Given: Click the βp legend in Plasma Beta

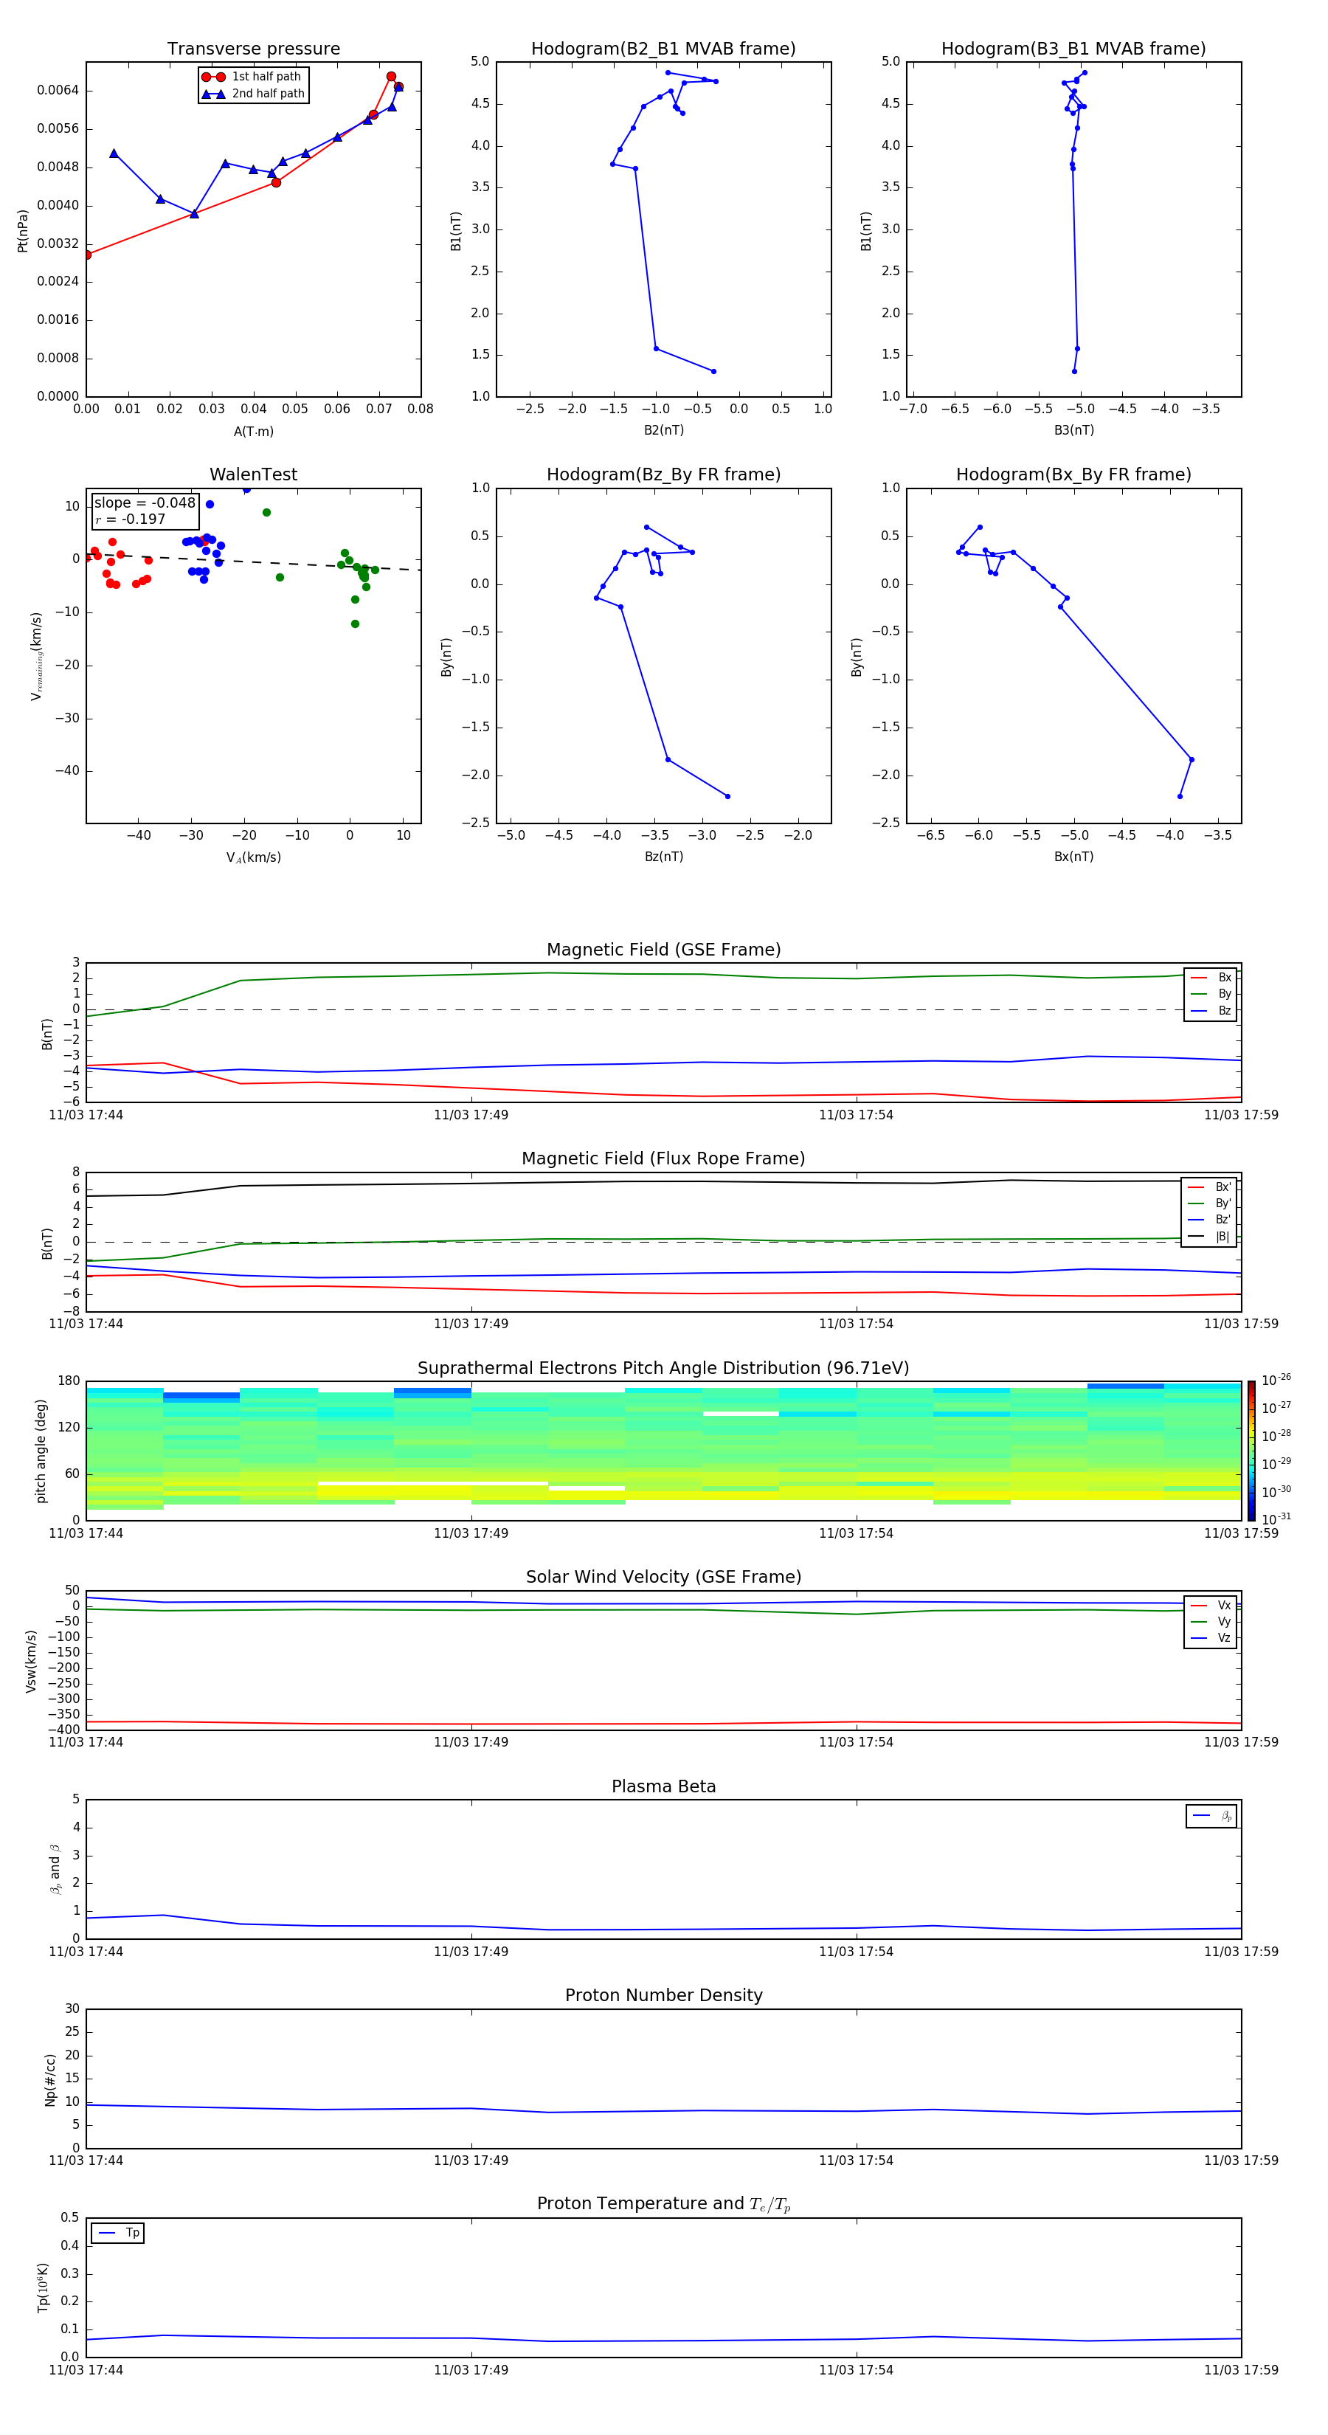Looking at the screenshot, I should pos(1211,1816).
